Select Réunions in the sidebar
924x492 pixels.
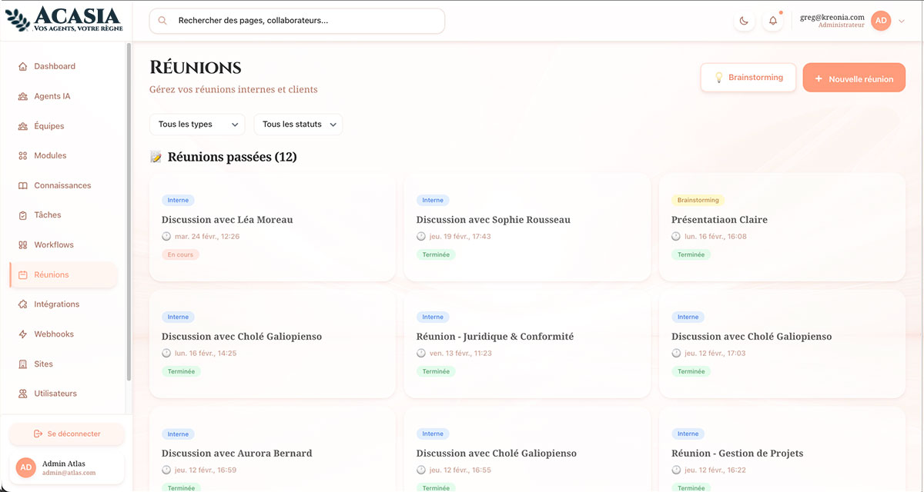click(51, 274)
